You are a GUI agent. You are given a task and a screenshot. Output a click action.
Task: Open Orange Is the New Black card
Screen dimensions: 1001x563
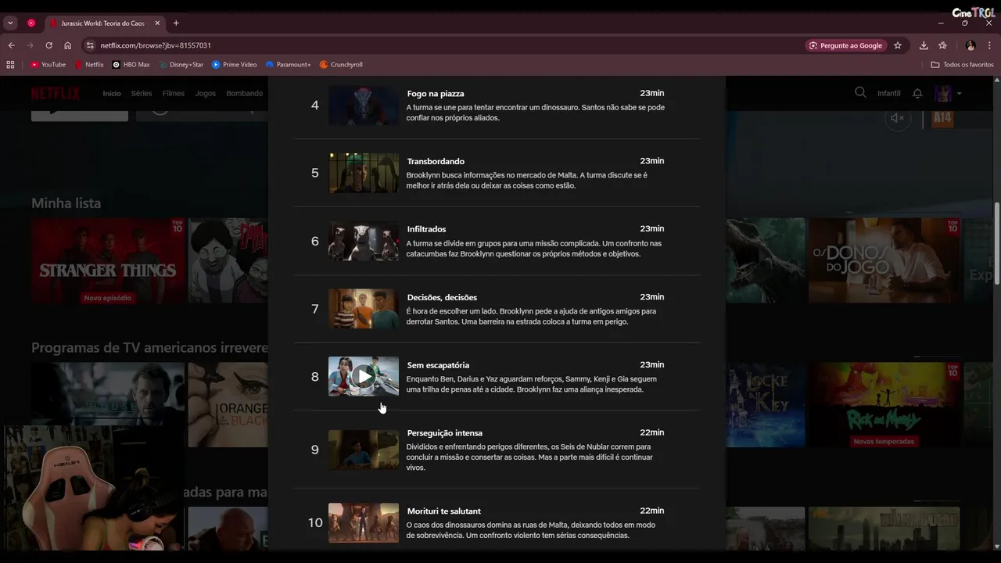click(228, 404)
